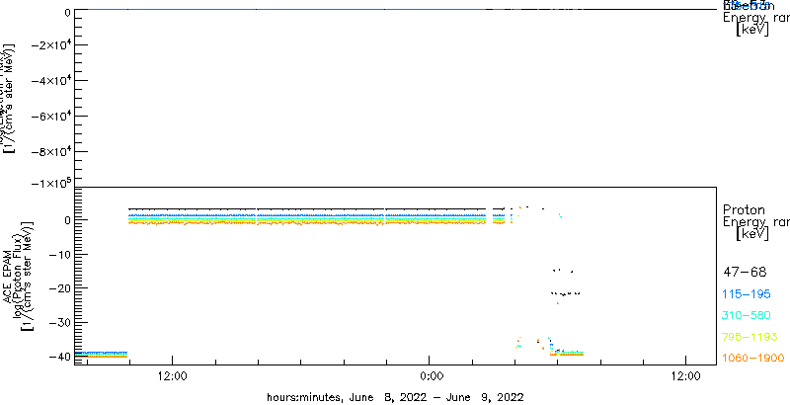Click the −40 y-axis label in the proton panel
The width and height of the screenshot is (790, 405).
[59, 357]
